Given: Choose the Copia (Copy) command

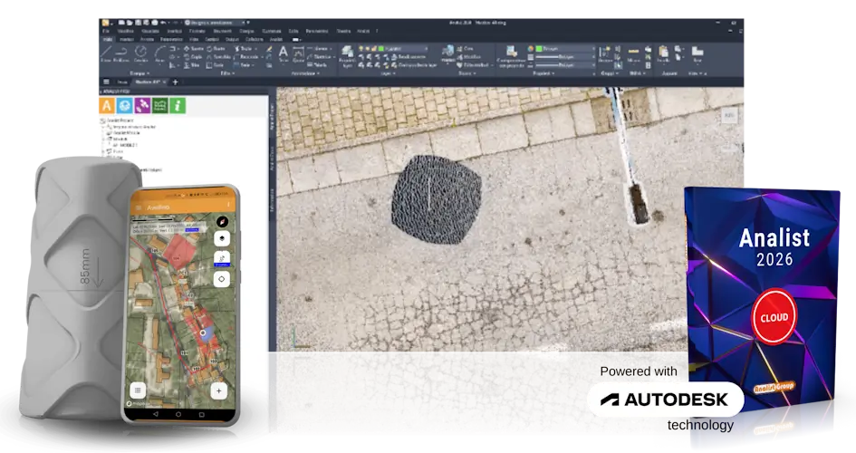Looking at the screenshot, I should click(193, 57).
